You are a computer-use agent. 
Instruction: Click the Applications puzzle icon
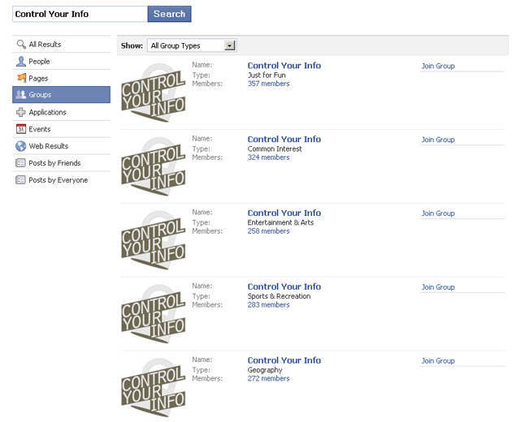pyautogui.click(x=21, y=112)
